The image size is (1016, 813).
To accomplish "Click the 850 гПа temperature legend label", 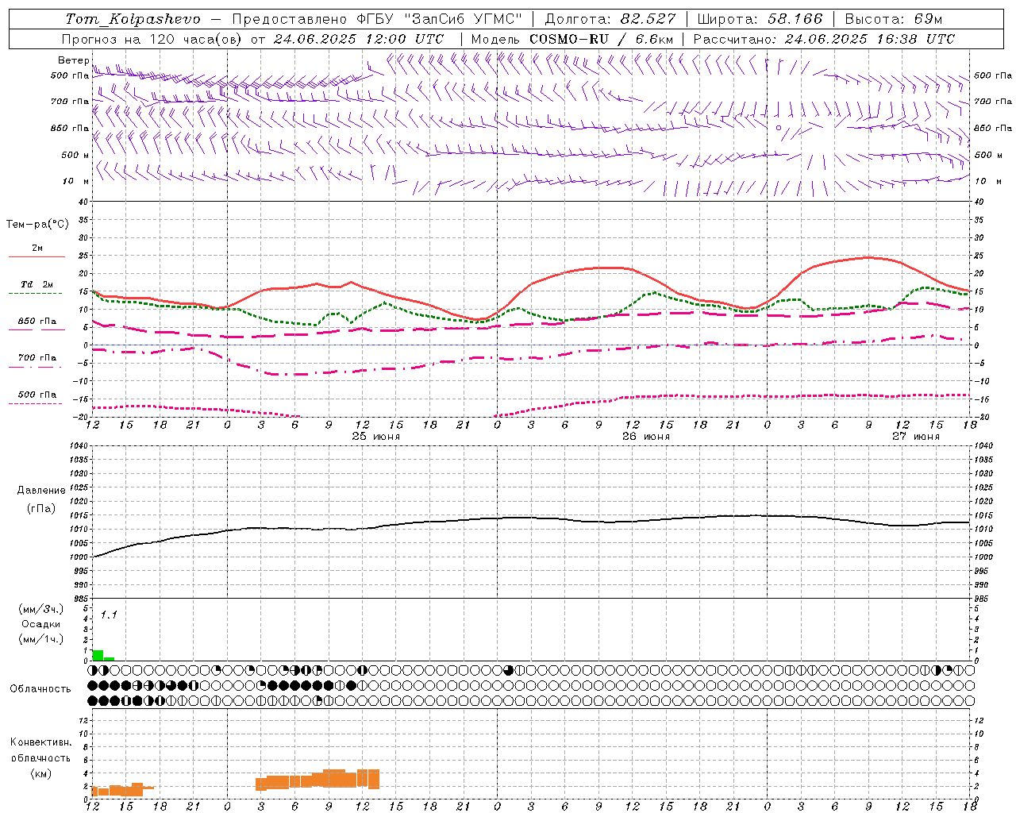I will (x=37, y=322).
